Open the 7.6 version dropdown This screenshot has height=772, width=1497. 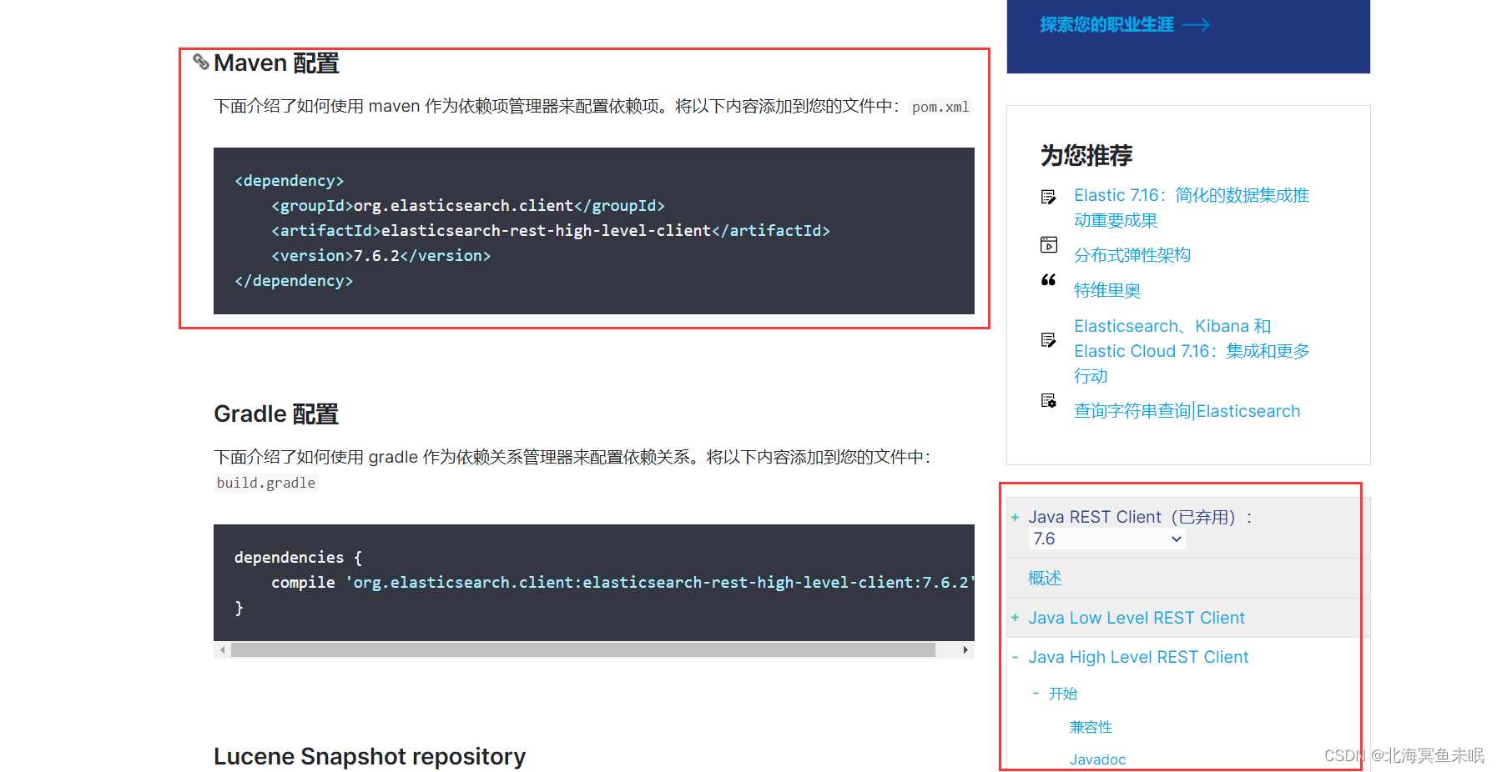[1107, 539]
